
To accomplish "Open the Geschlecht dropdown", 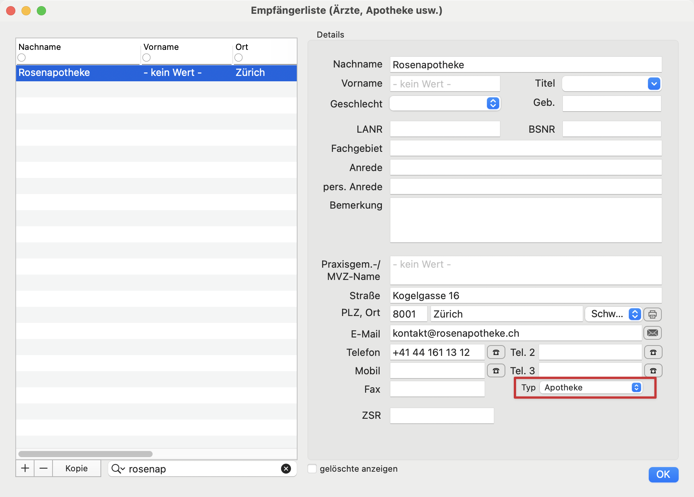I will pos(445,103).
